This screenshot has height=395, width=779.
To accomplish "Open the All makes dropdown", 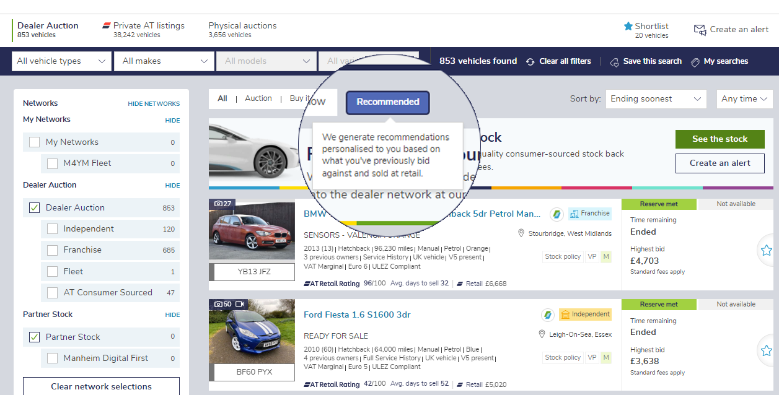I will point(164,61).
